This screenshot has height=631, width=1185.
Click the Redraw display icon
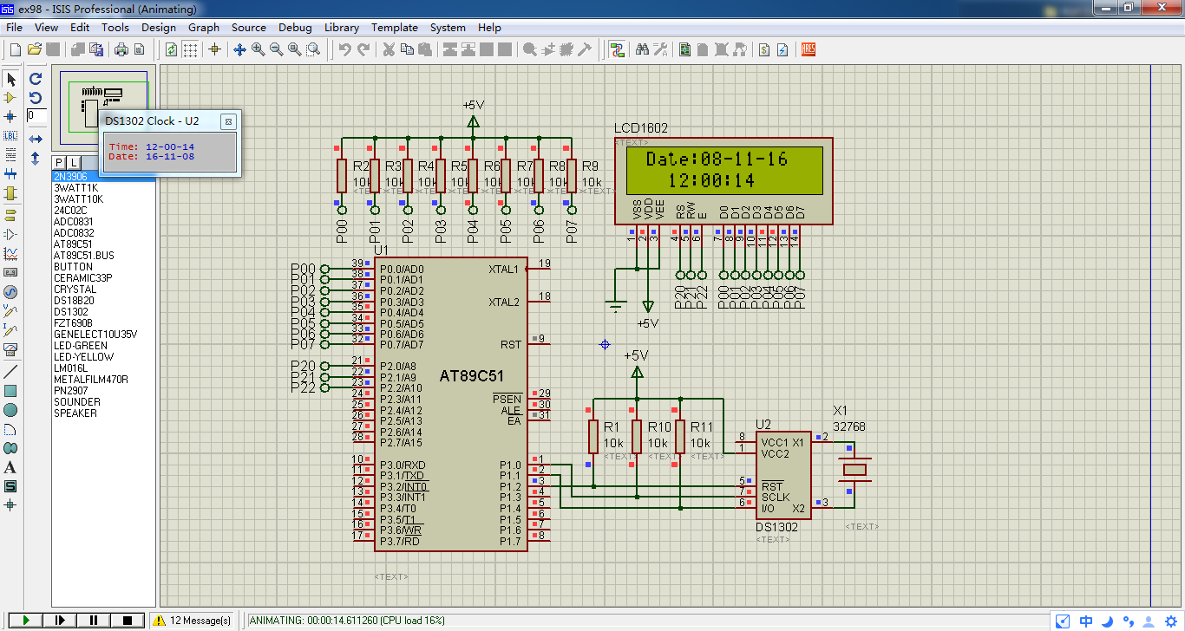[x=171, y=49]
